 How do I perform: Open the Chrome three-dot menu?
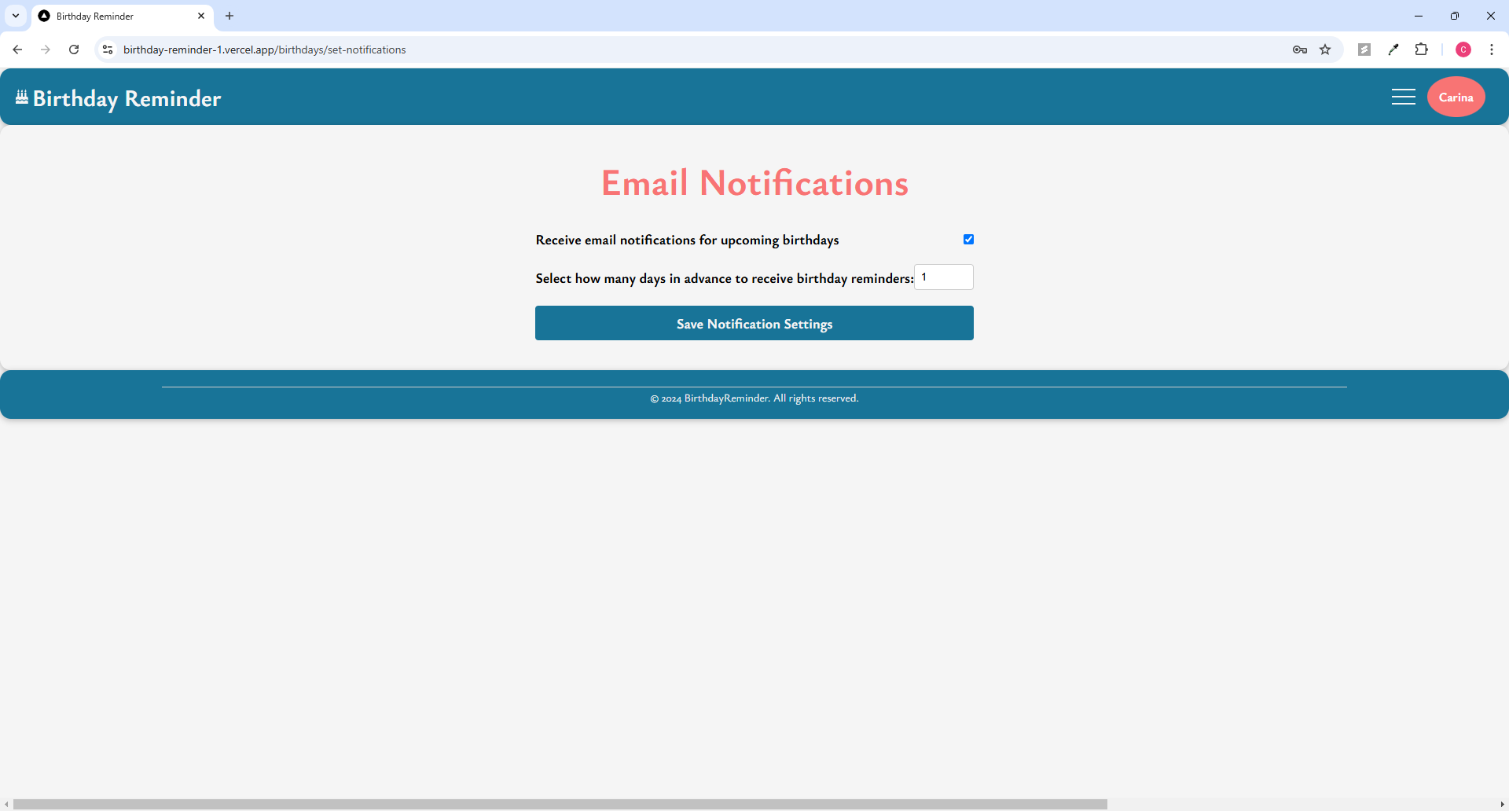pos(1492,50)
